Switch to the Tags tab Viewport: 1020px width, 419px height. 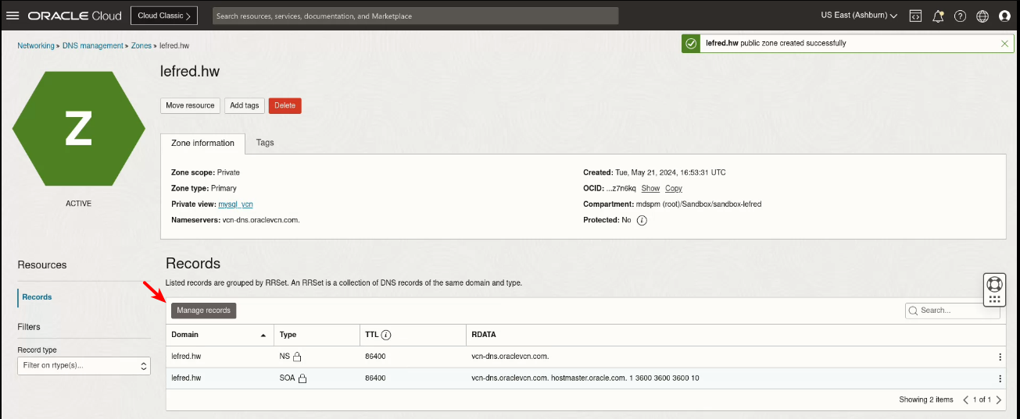point(265,143)
